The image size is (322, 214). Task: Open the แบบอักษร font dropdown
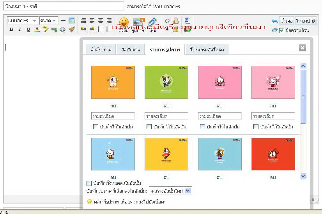click(23, 21)
